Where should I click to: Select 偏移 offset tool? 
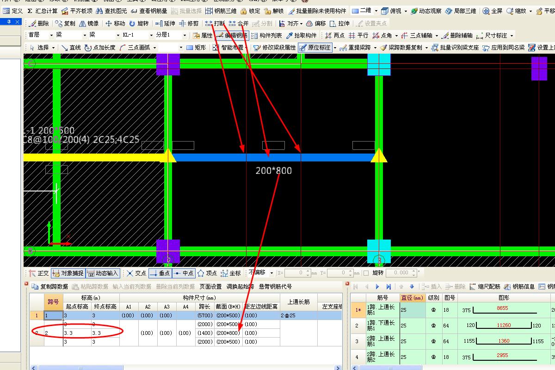pyautogui.click(x=315, y=23)
